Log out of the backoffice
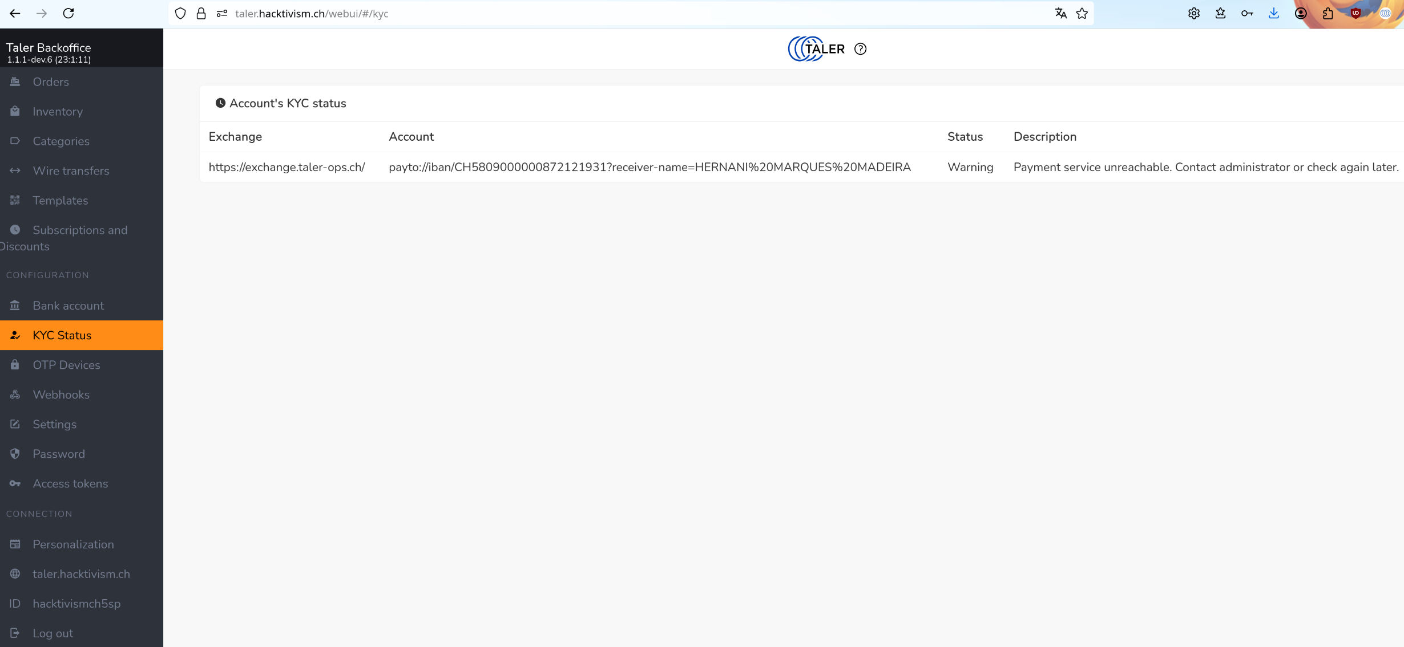The height and width of the screenshot is (647, 1404). click(82, 633)
